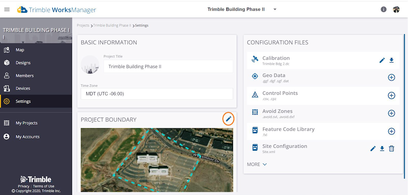Click the Avoid Zones hatched icon
Image resolution: width=408 pixels, height=195 pixels.
coord(255,112)
